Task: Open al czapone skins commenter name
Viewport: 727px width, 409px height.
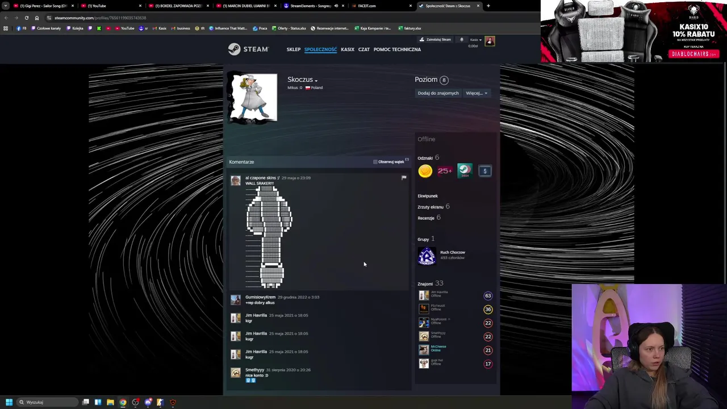Action: click(x=262, y=178)
